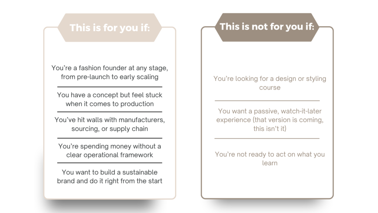Select the 'hit walls with manufacturers' item
The width and height of the screenshot is (378, 213).
110,124
